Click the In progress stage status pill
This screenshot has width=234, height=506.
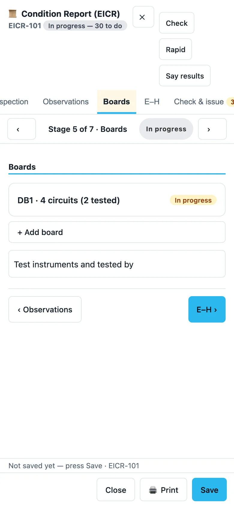click(166, 129)
